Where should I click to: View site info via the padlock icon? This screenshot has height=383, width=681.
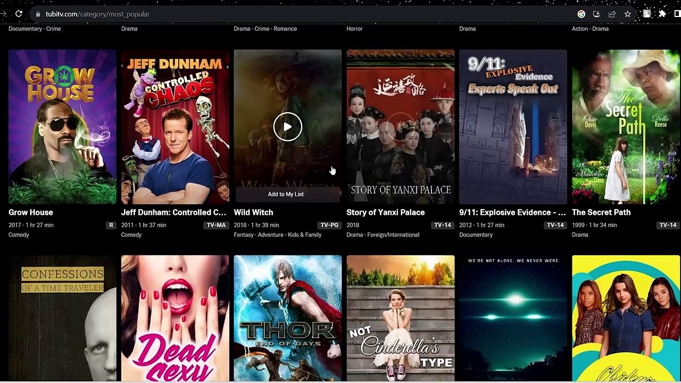click(38, 14)
